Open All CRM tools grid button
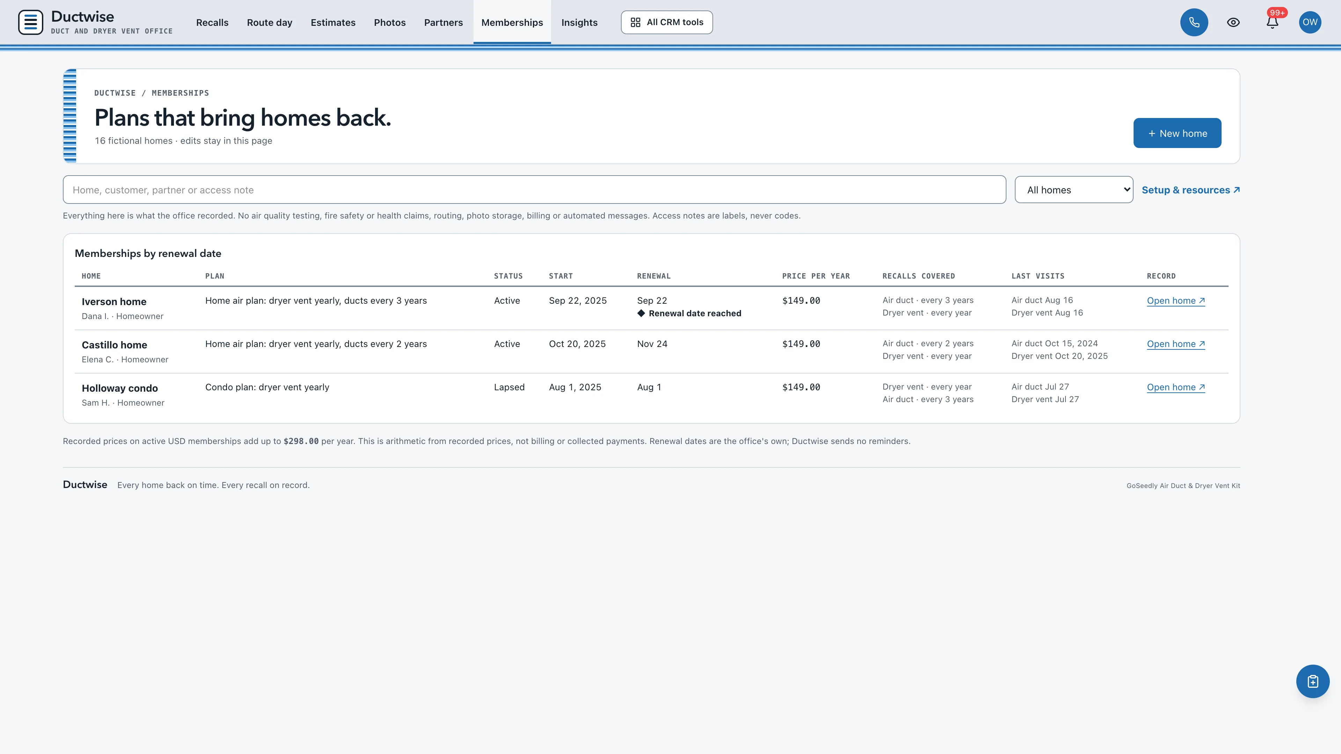The height and width of the screenshot is (754, 1341). click(666, 22)
